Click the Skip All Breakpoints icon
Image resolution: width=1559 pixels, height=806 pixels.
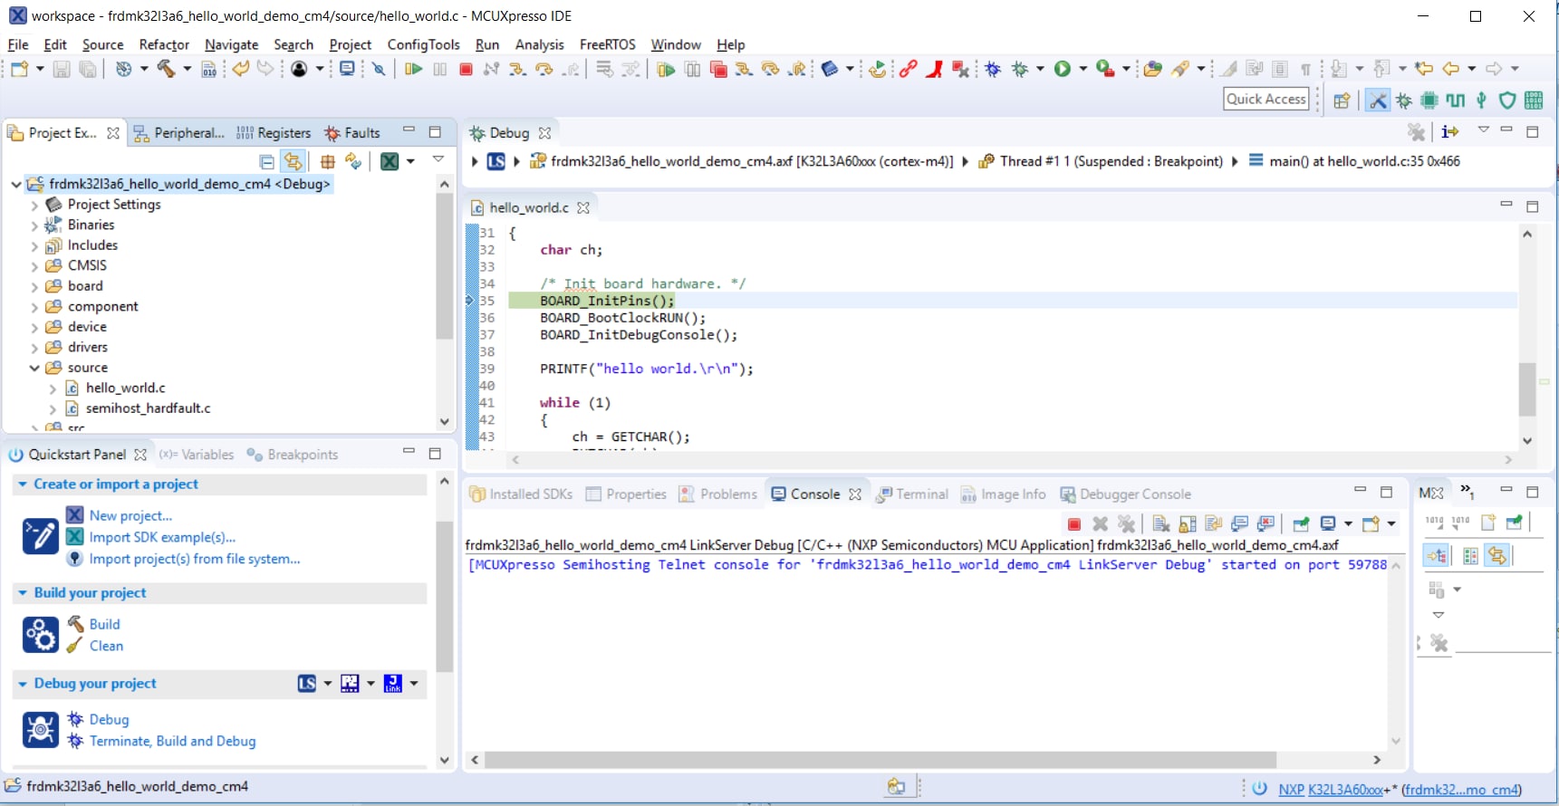pyautogui.click(x=379, y=70)
